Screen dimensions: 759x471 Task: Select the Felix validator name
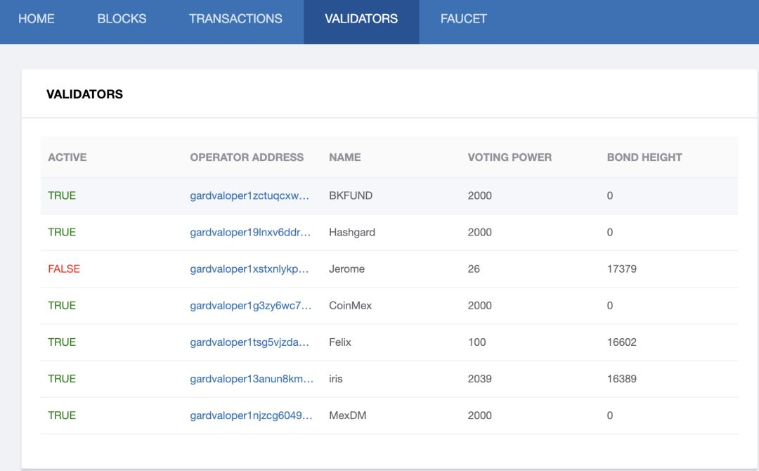(340, 342)
